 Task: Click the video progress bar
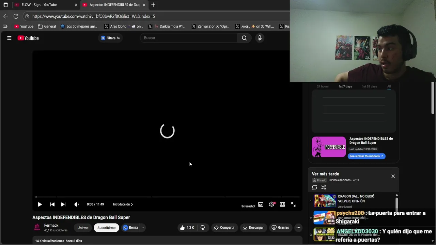click(167, 197)
